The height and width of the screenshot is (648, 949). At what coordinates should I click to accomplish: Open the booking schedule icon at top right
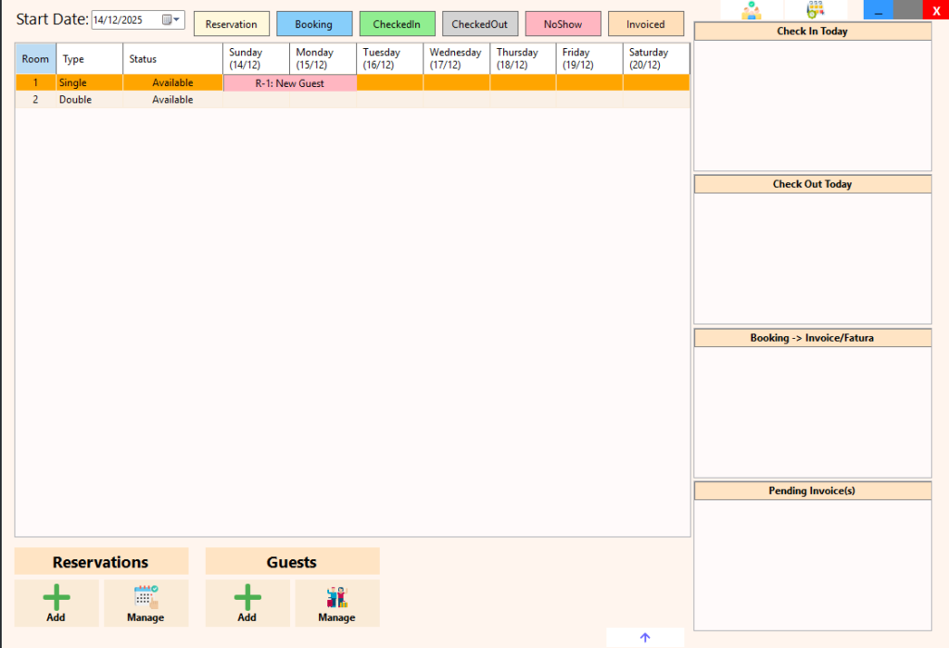pos(816,11)
